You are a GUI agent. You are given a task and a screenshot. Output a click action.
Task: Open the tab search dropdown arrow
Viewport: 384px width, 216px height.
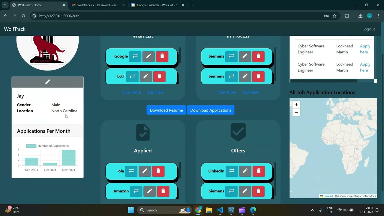click(5, 5)
